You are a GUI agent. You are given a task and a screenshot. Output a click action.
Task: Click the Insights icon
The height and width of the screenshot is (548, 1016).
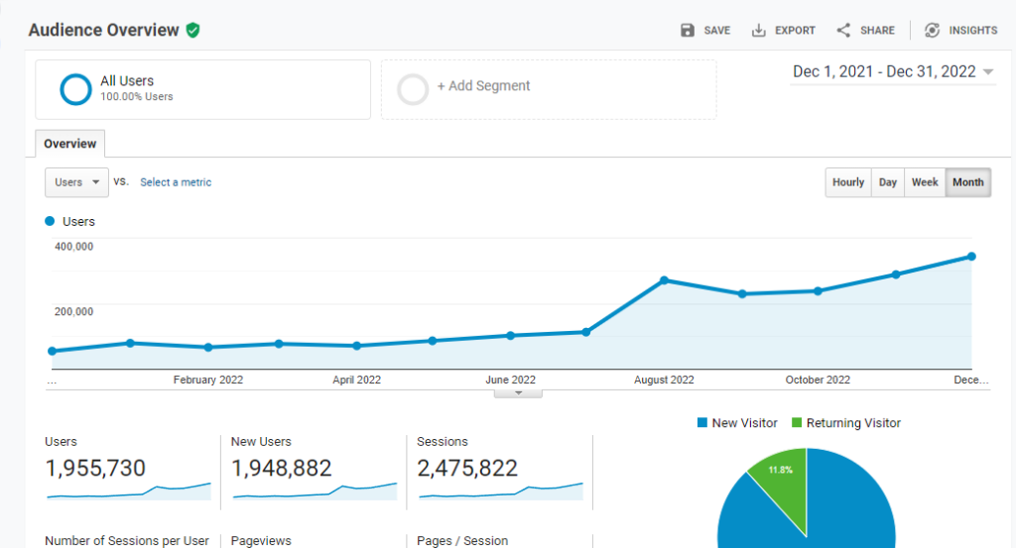(932, 31)
